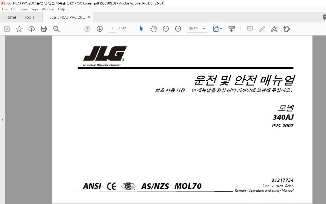326x204 pixels.
Task: Open the fit page options arrow
Action: pos(221,29)
